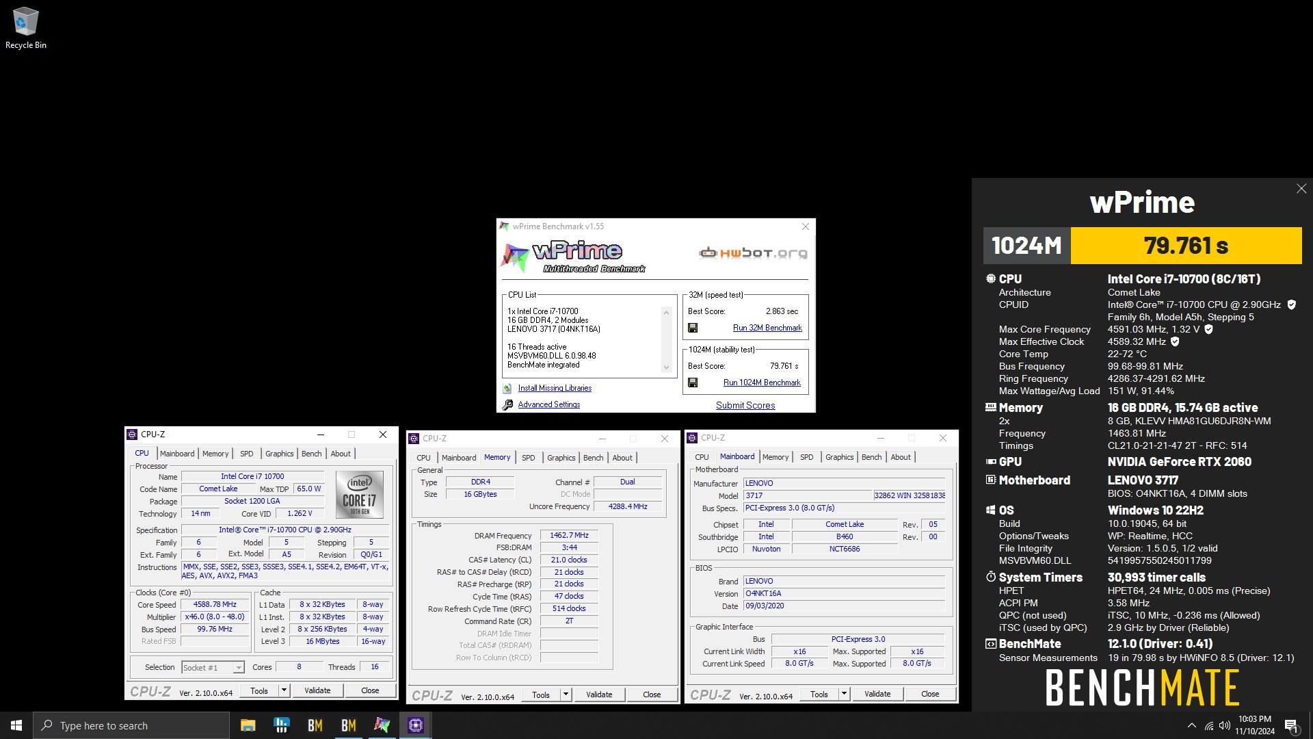Click the 1x Intel Core i7-10700 list entry
Viewport: 1313px width, 739px height.
[x=543, y=311]
